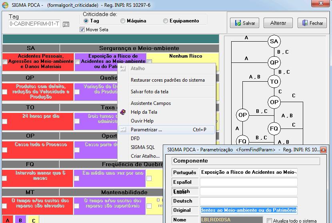Viewport: 332px width, 223px height.
Task: Open SIGMA SQL menu entry
Action: click(143, 147)
